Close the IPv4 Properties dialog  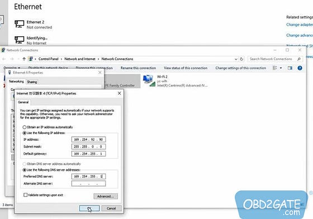tap(119, 93)
